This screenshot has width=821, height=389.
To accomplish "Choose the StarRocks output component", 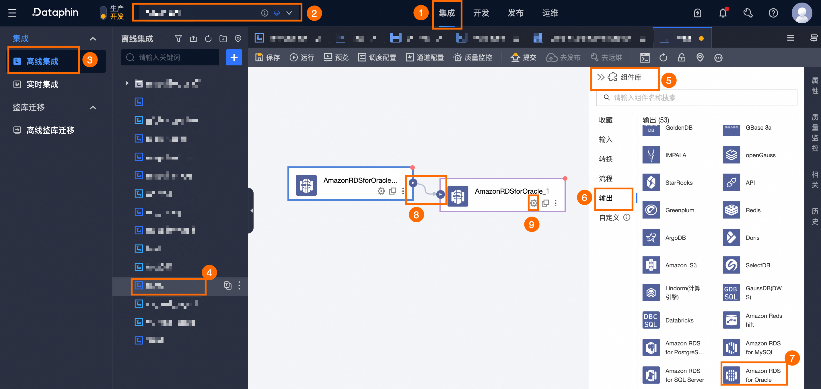I will [x=668, y=183].
